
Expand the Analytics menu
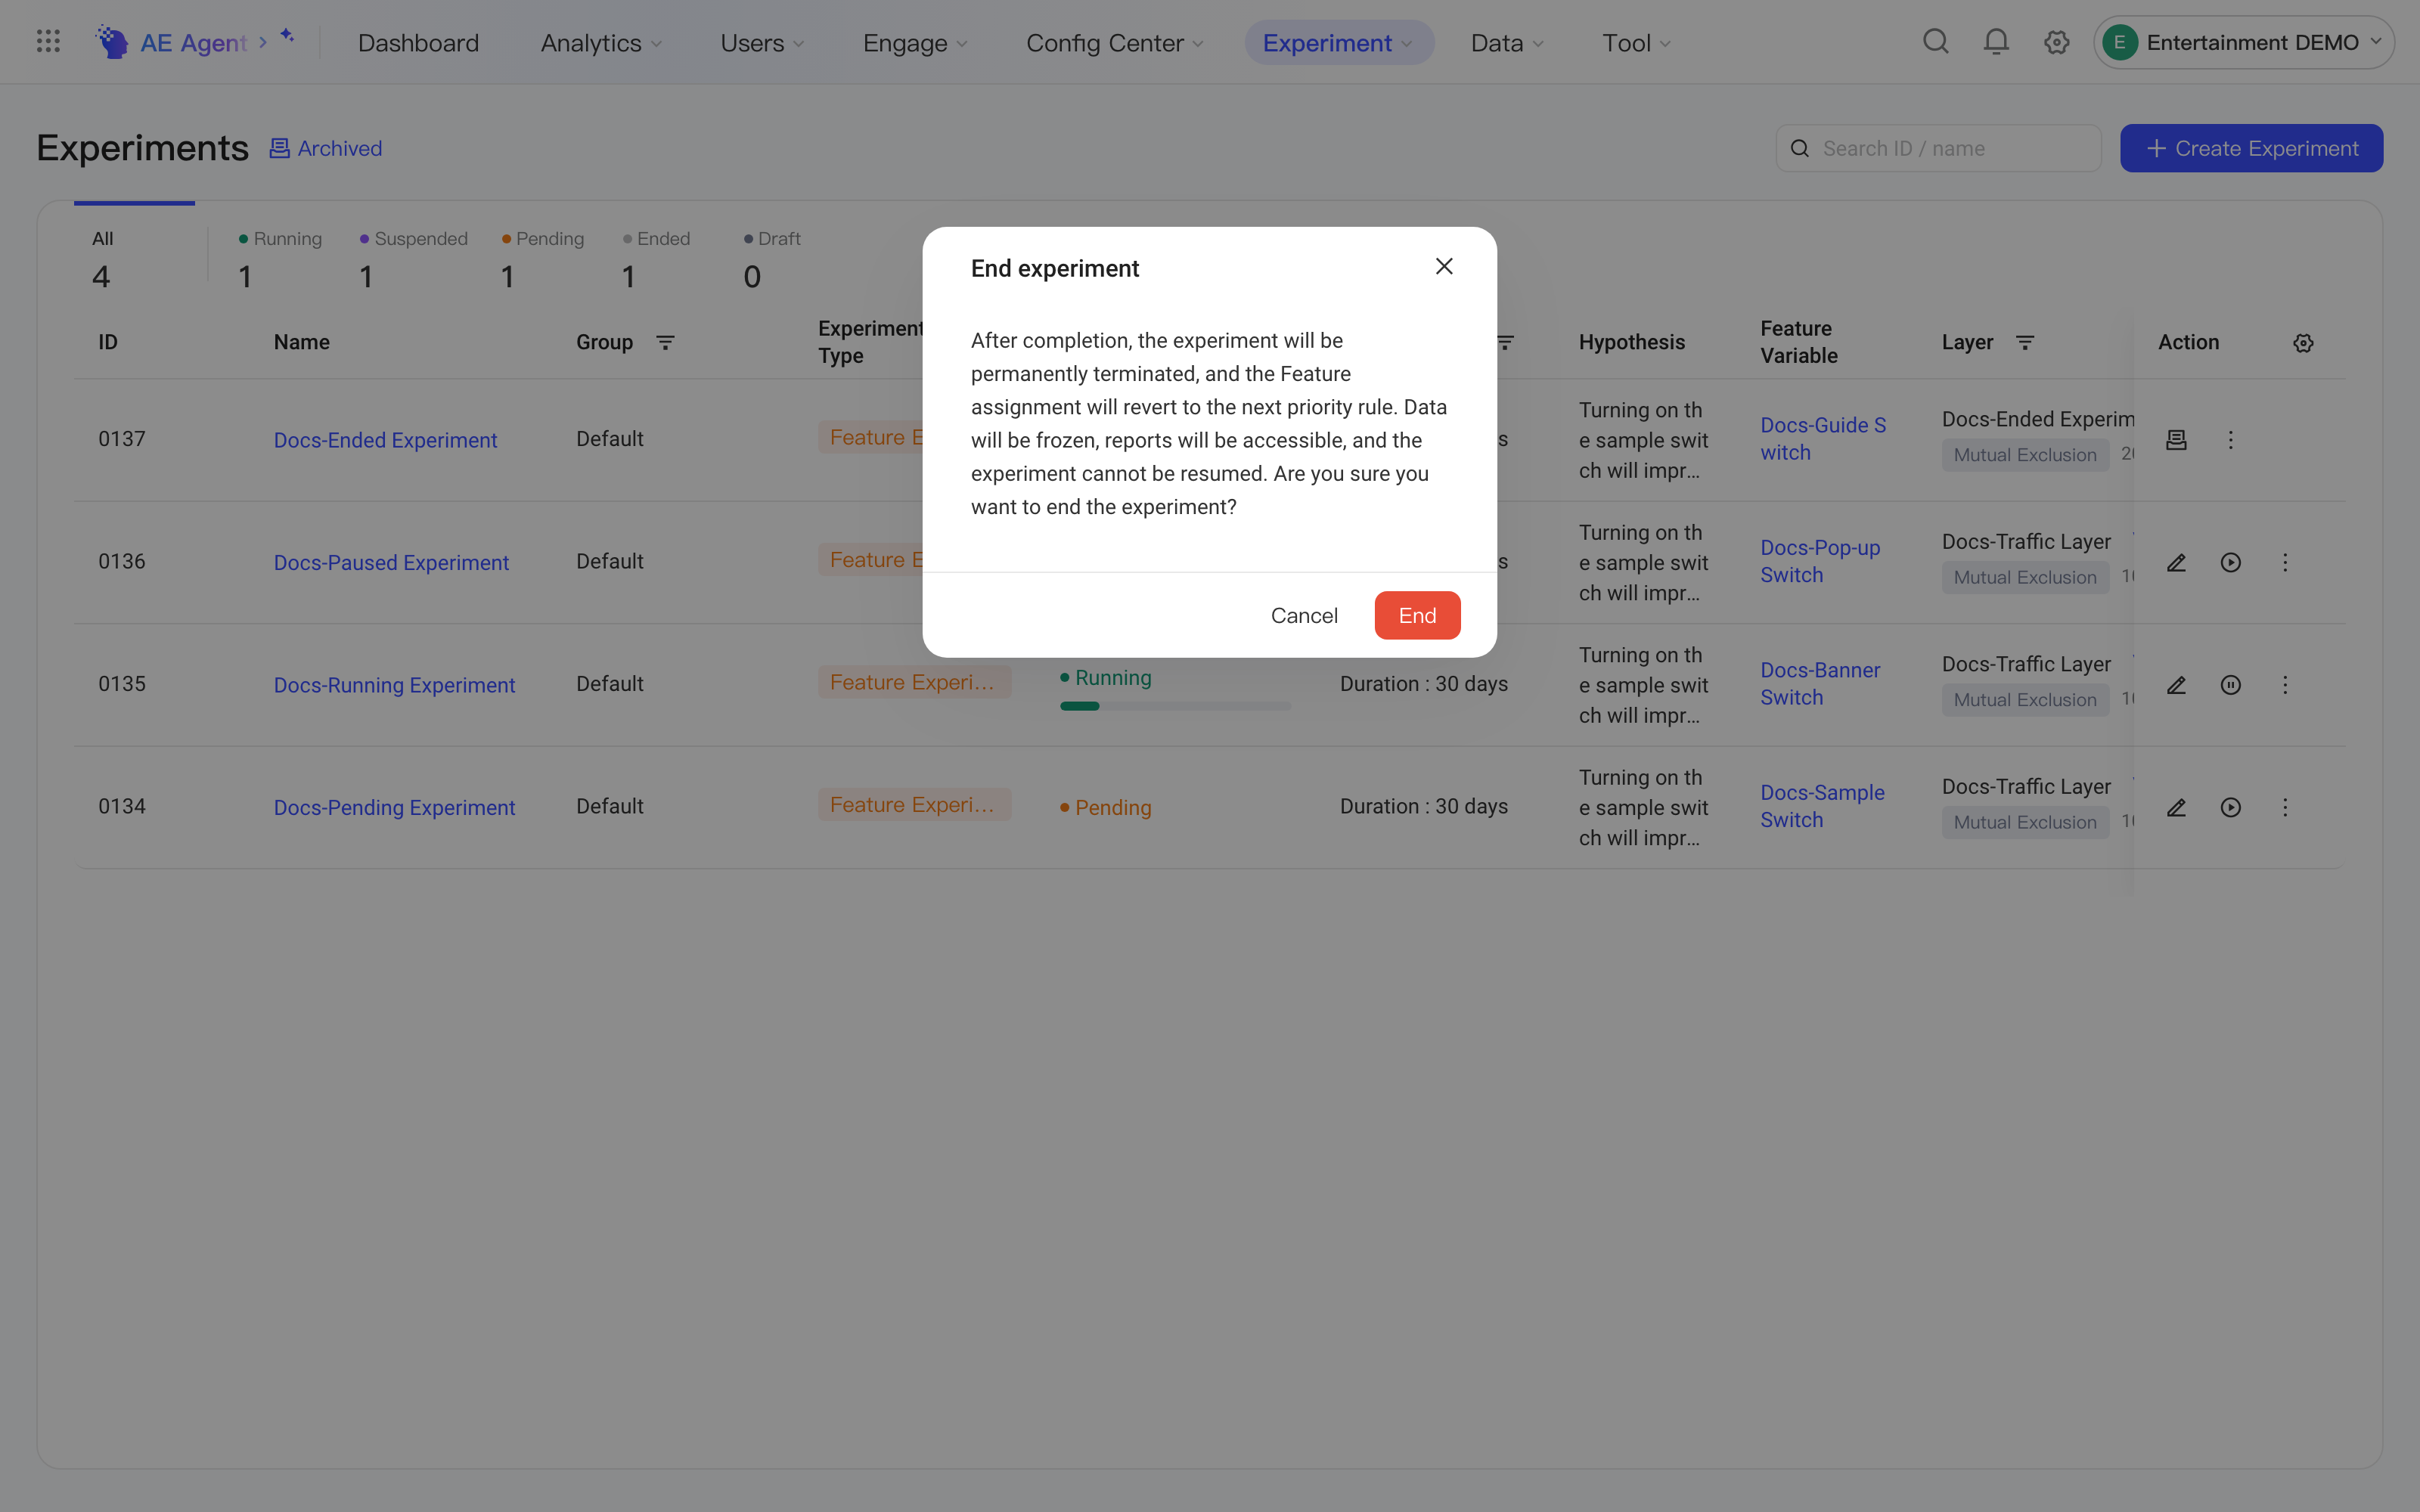click(x=601, y=43)
